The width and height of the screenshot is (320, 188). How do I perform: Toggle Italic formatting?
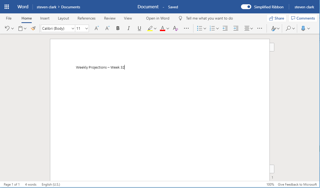128,28
